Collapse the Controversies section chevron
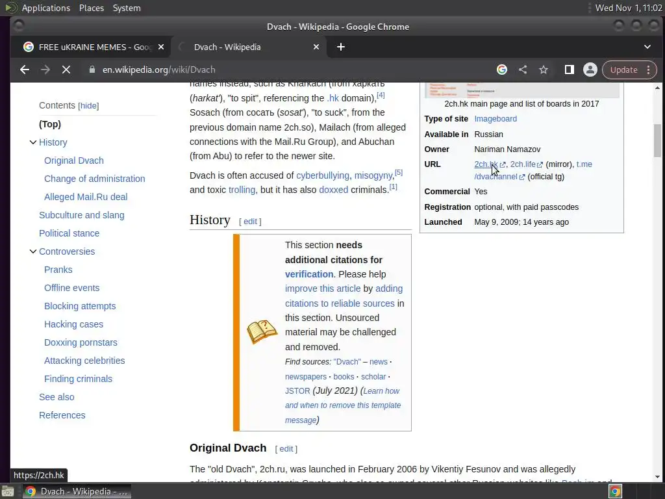Image resolution: width=665 pixels, height=499 pixels. (32, 251)
